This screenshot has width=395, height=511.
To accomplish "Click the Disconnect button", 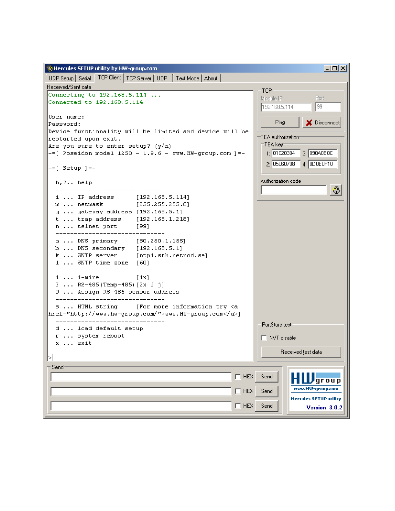I will pyautogui.click(x=322, y=123).
